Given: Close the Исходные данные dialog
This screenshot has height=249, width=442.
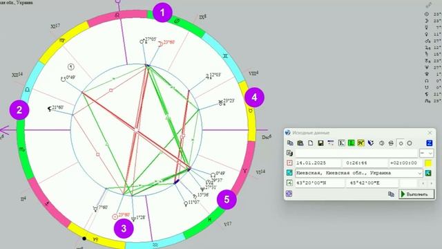Looking at the screenshot, I should [430, 133].
